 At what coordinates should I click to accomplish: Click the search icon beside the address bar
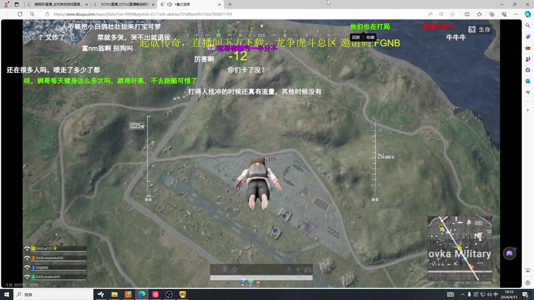pos(32,14)
